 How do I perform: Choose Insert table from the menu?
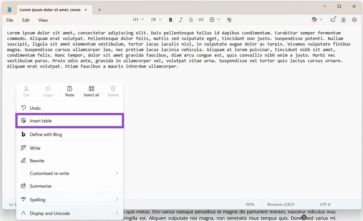(40, 121)
